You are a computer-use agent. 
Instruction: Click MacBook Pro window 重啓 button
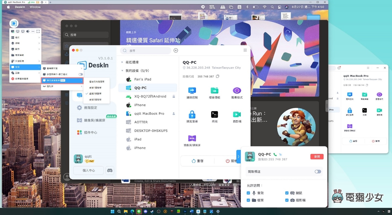point(353,141)
